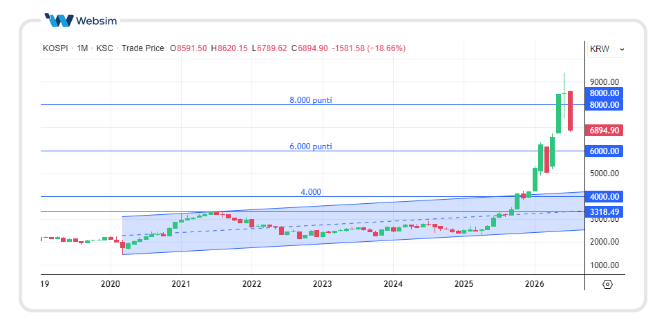Viewport: 666px width, 331px height.
Task: Click the 2020 time axis label
Action: point(111,284)
